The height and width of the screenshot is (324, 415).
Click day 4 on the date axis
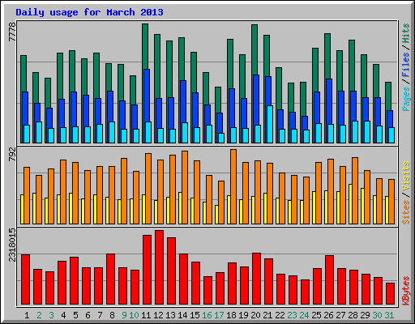(x=63, y=315)
